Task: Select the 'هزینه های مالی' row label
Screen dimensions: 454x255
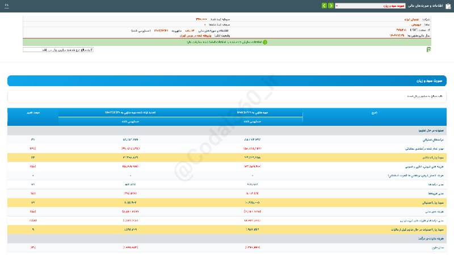Action: pos(435,211)
